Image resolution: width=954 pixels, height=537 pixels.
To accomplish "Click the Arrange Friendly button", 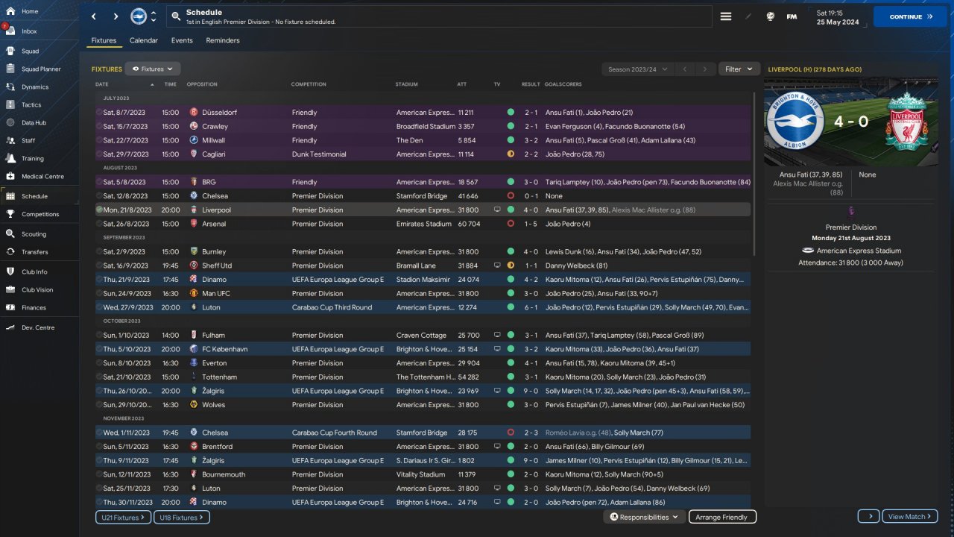I will pyautogui.click(x=722, y=517).
